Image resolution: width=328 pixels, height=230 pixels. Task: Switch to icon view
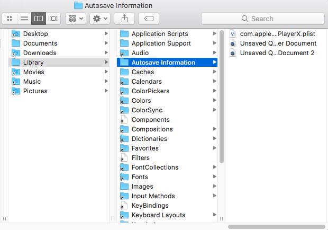[10, 19]
